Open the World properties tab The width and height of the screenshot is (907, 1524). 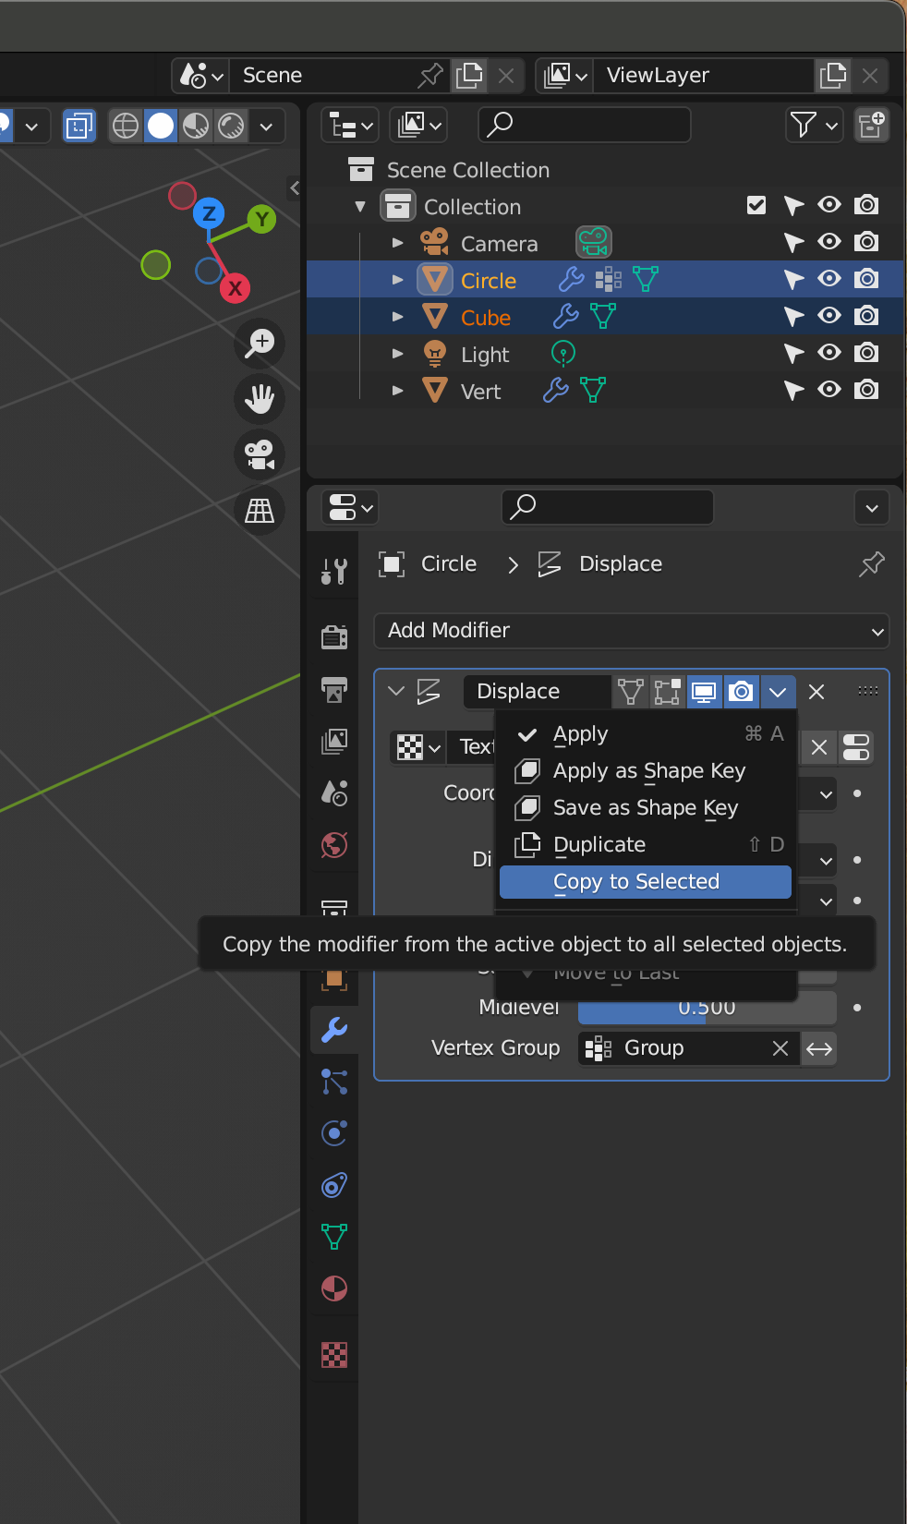click(x=334, y=844)
